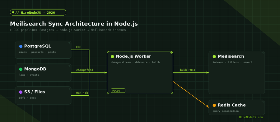Select the MongoDB card title
The image size is (280, 122).
pyautogui.click(x=35, y=69)
